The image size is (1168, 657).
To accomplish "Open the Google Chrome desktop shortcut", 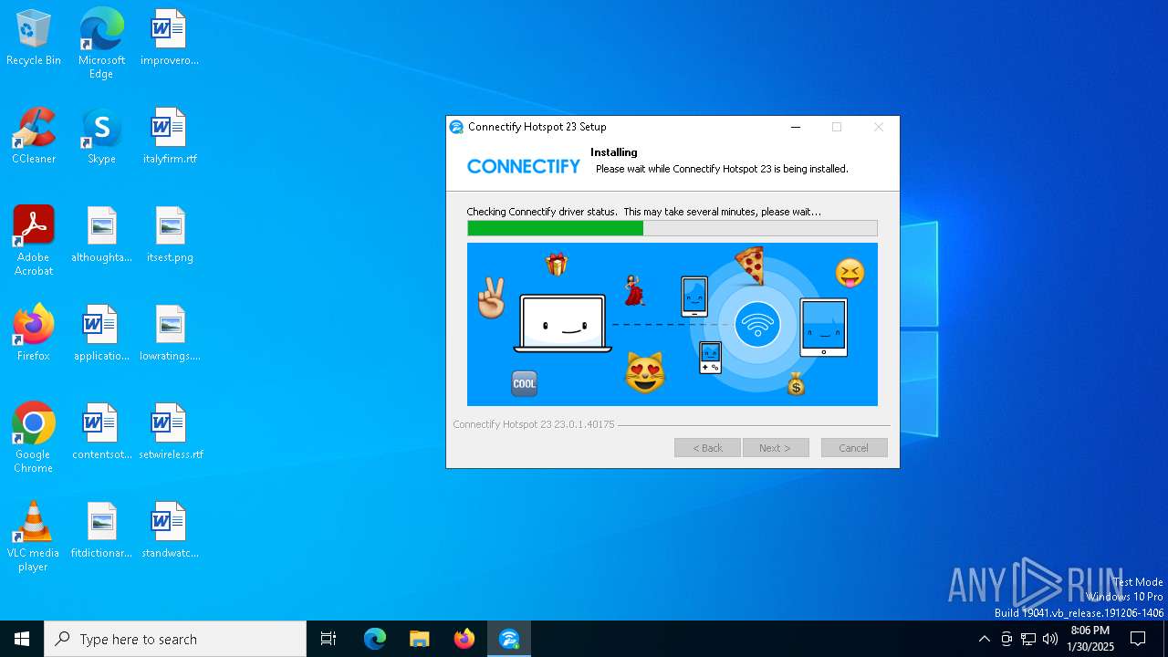I will (34, 438).
